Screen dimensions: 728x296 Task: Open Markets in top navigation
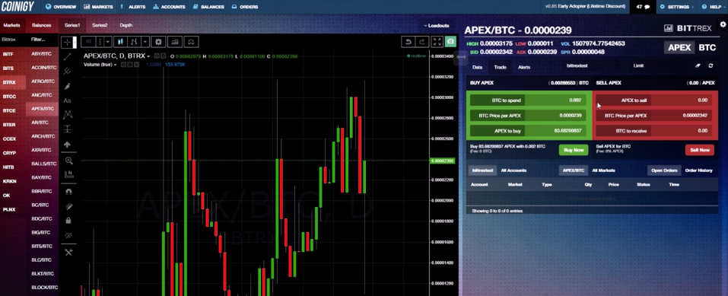pos(99,7)
